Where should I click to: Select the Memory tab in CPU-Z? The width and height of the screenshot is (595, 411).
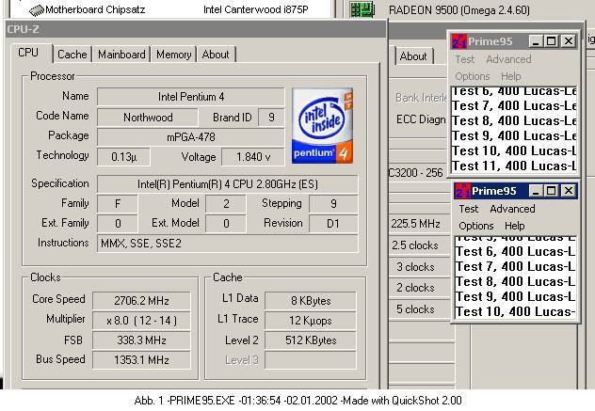tap(174, 55)
